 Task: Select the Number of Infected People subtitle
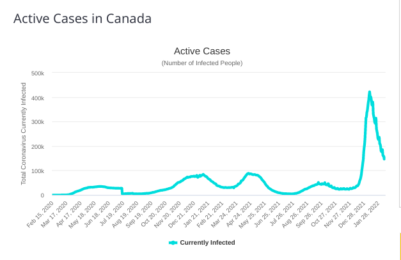pyautogui.click(x=201, y=63)
